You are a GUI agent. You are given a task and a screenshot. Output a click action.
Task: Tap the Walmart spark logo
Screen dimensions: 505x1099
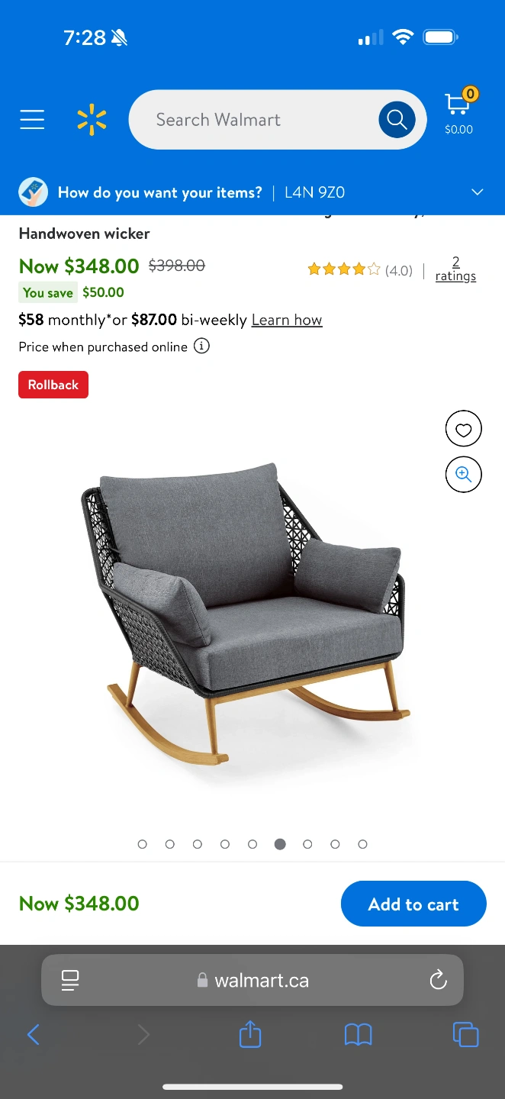point(92,120)
